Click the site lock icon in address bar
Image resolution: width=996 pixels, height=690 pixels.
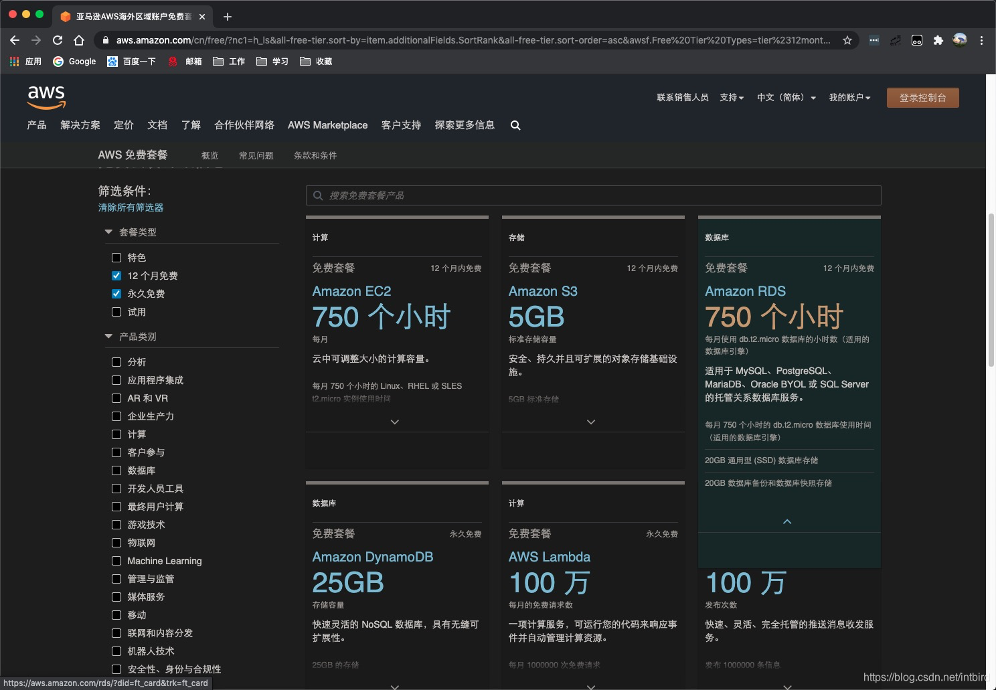(x=105, y=40)
